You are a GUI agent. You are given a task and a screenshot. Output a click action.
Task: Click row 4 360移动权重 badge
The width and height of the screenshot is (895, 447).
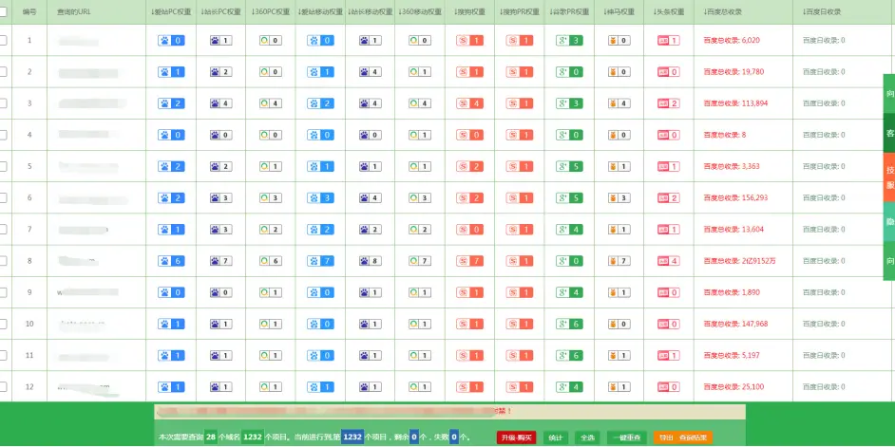[x=420, y=135]
